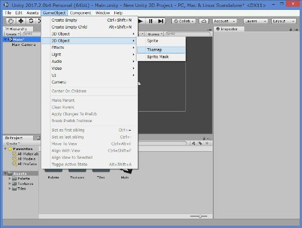Image resolution: width=302 pixels, height=228 pixels.
Task: Select All Models favorite search
Action: [x=24, y=159]
